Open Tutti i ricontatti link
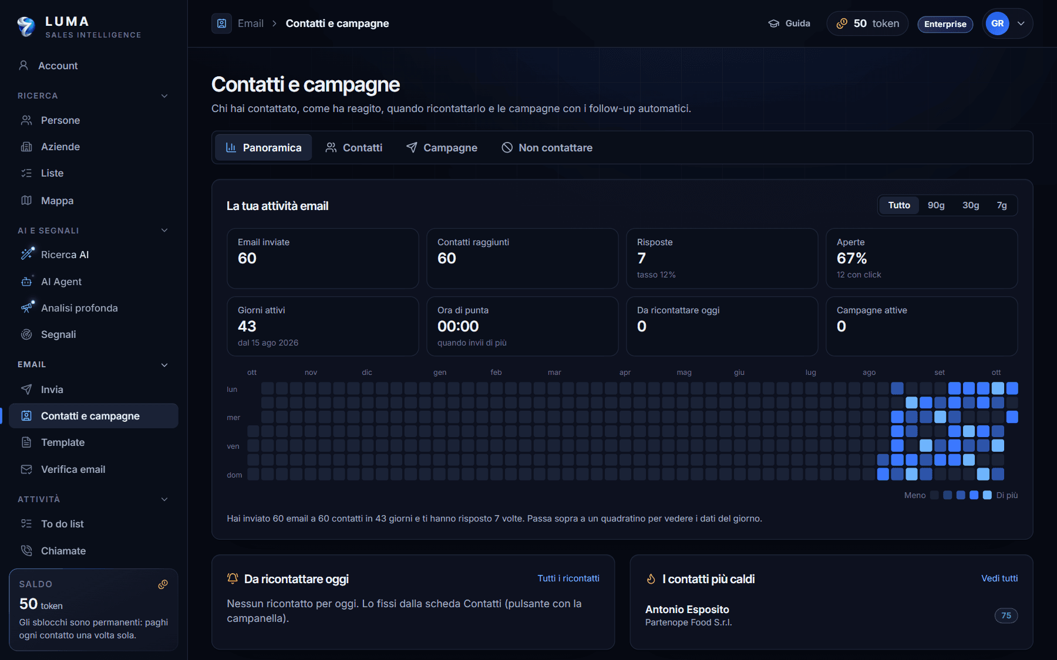 [568, 578]
